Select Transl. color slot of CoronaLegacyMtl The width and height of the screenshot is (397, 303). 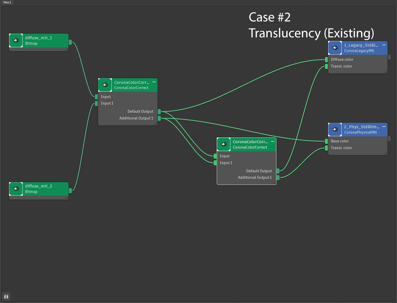[341, 66]
